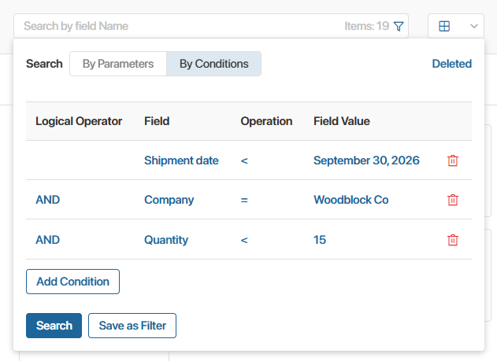Click the Logical Operator column header
The width and height of the screenshot is (497, 361).
point(79,121)
